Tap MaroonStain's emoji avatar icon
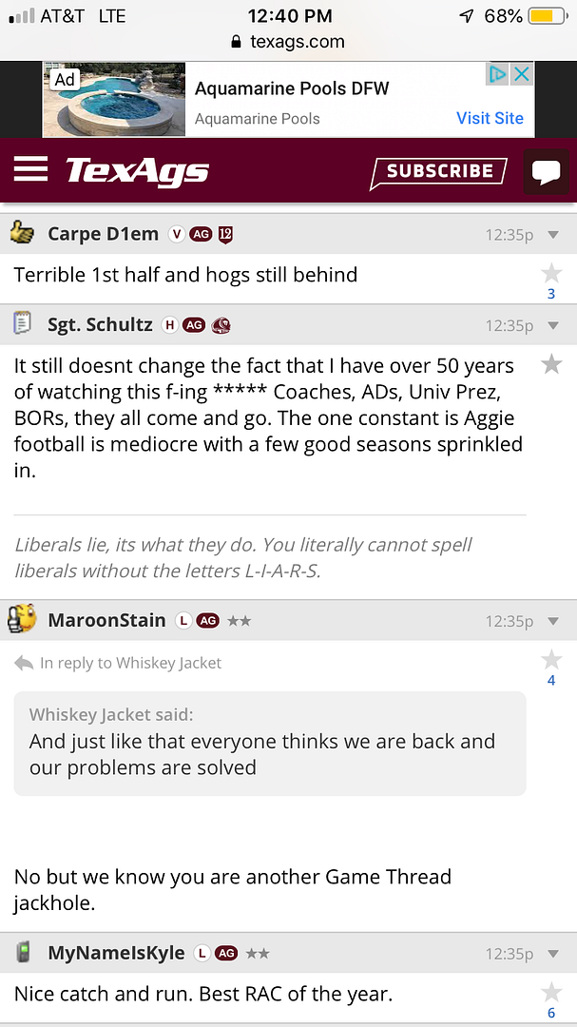 [22, 620]
